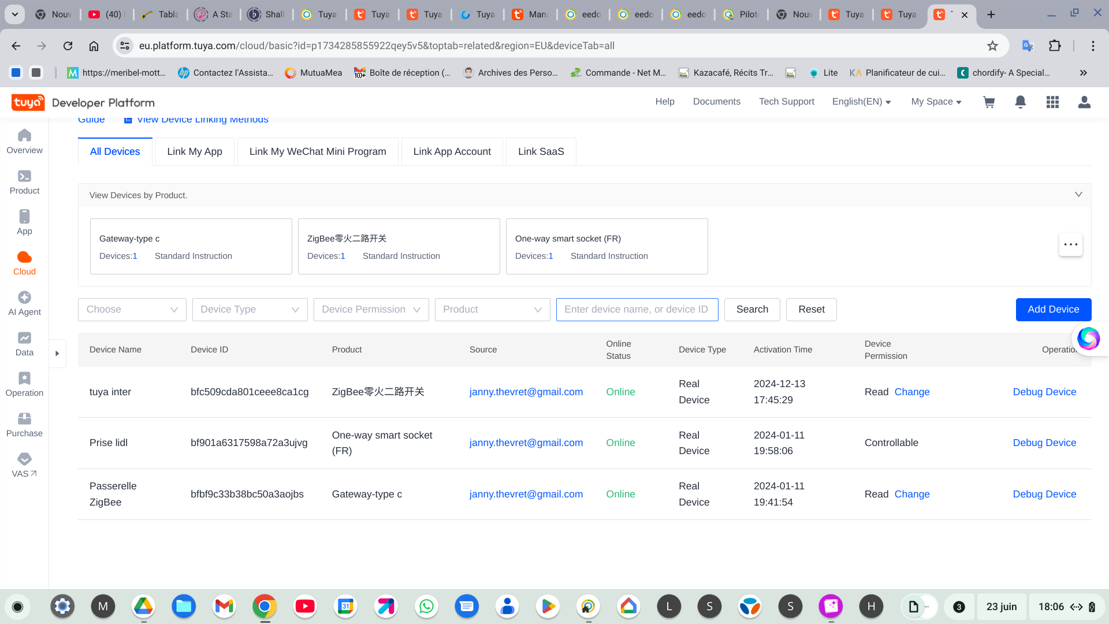Change permission for tuya inter
The image size is (1109, 624).
(912, 392)
